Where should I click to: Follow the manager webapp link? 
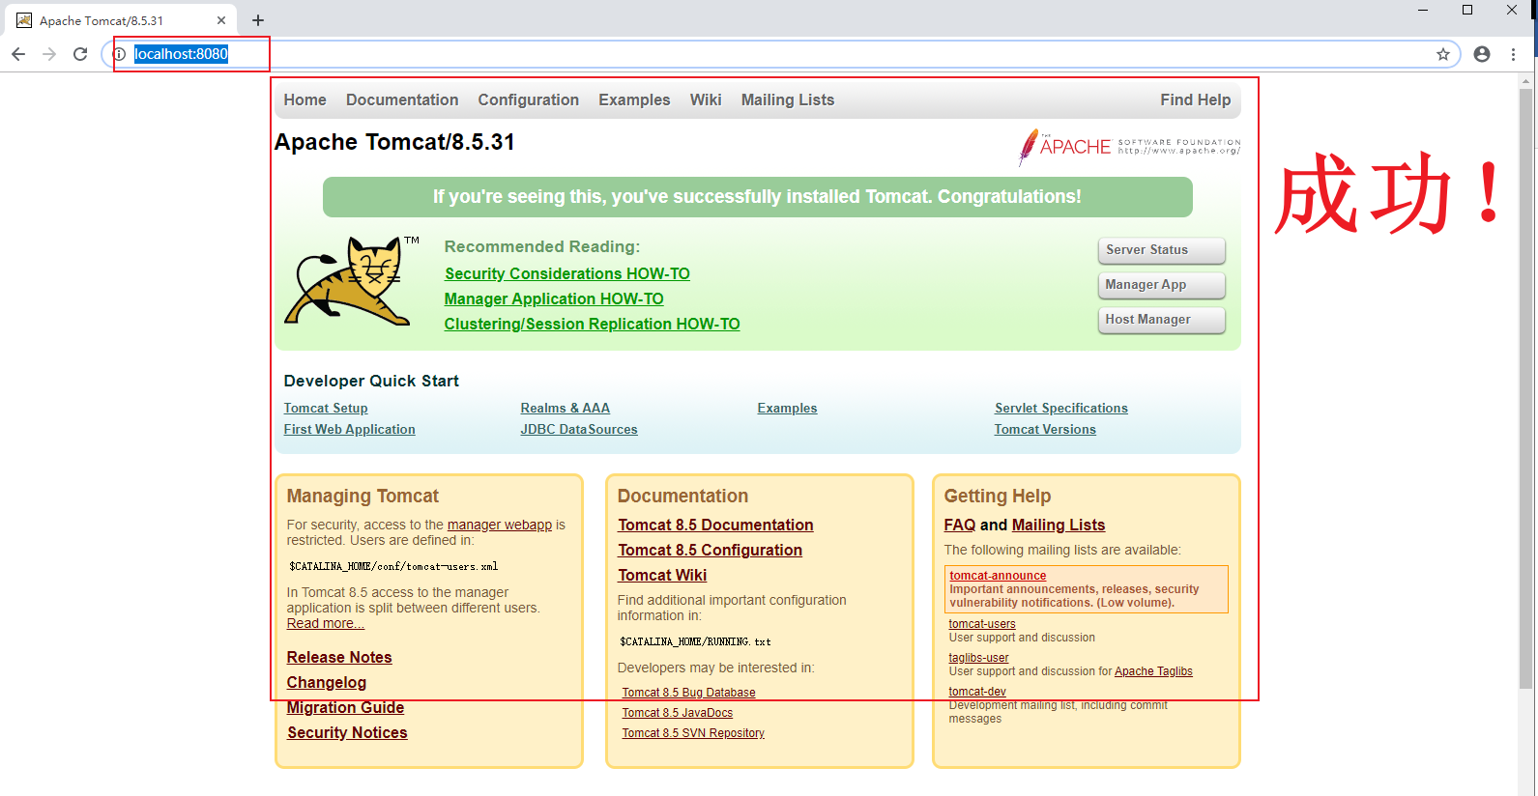click(x=500, y=525)
